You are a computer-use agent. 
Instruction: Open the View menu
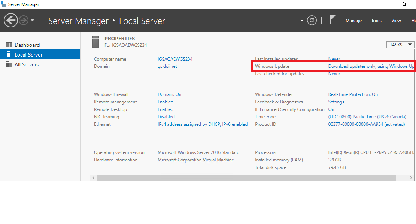[396, 21]
